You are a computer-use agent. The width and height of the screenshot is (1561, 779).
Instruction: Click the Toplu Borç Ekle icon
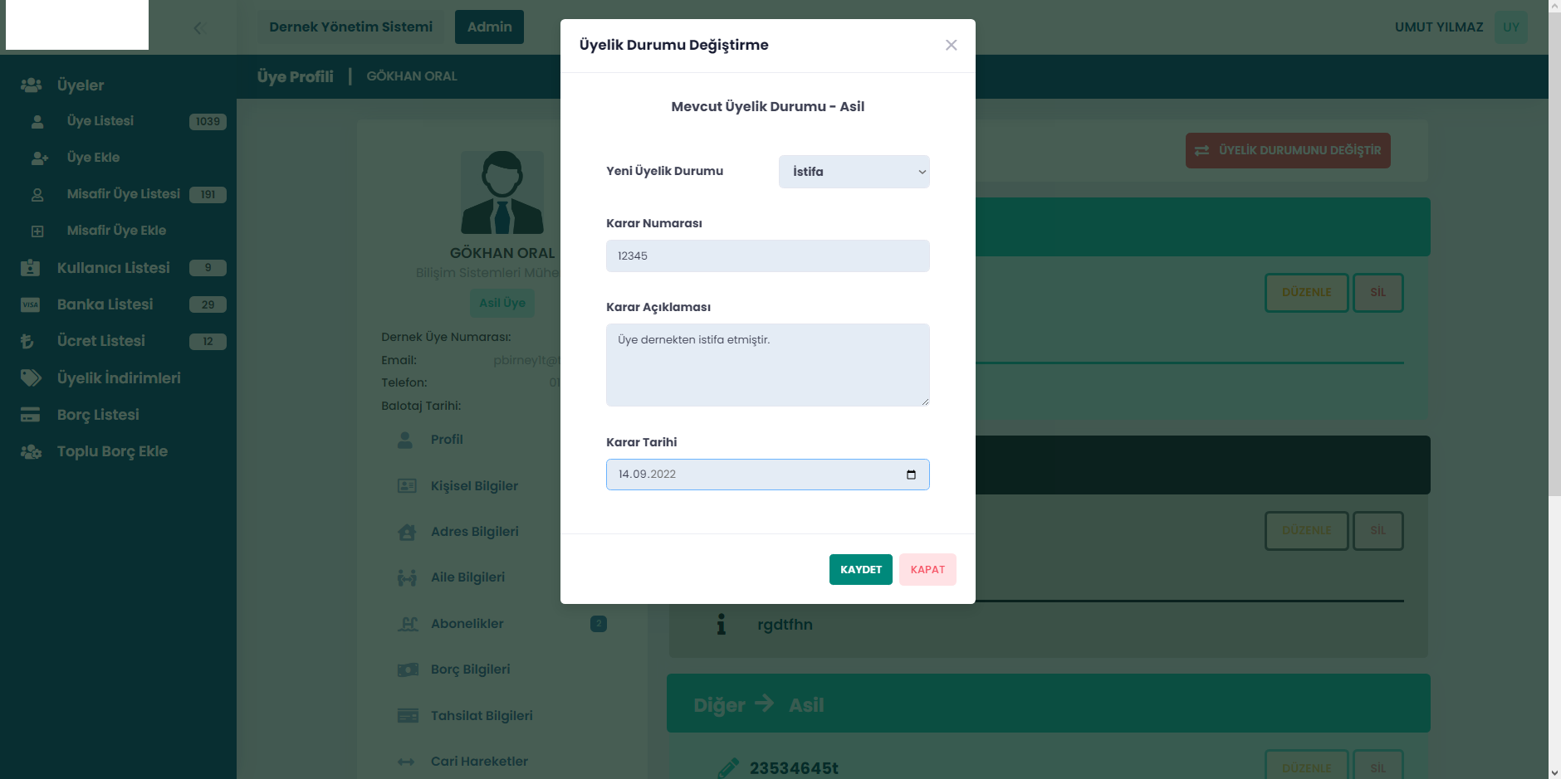[31, 452]
